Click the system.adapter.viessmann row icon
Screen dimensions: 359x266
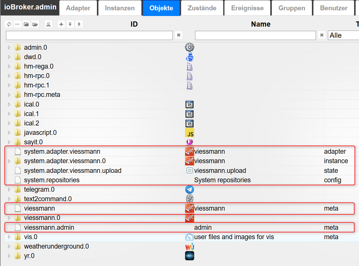190,151
